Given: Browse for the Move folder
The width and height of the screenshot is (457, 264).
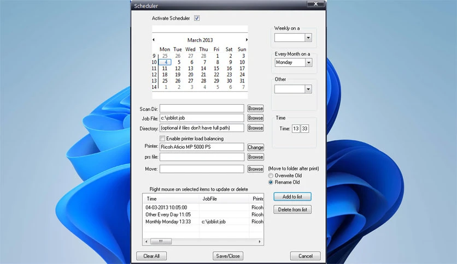Looking at the screenshot, I should [x=256, y=169].
